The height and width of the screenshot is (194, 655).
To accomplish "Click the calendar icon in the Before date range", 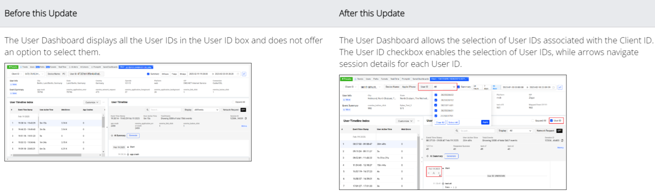I will [x=238, y=74].
